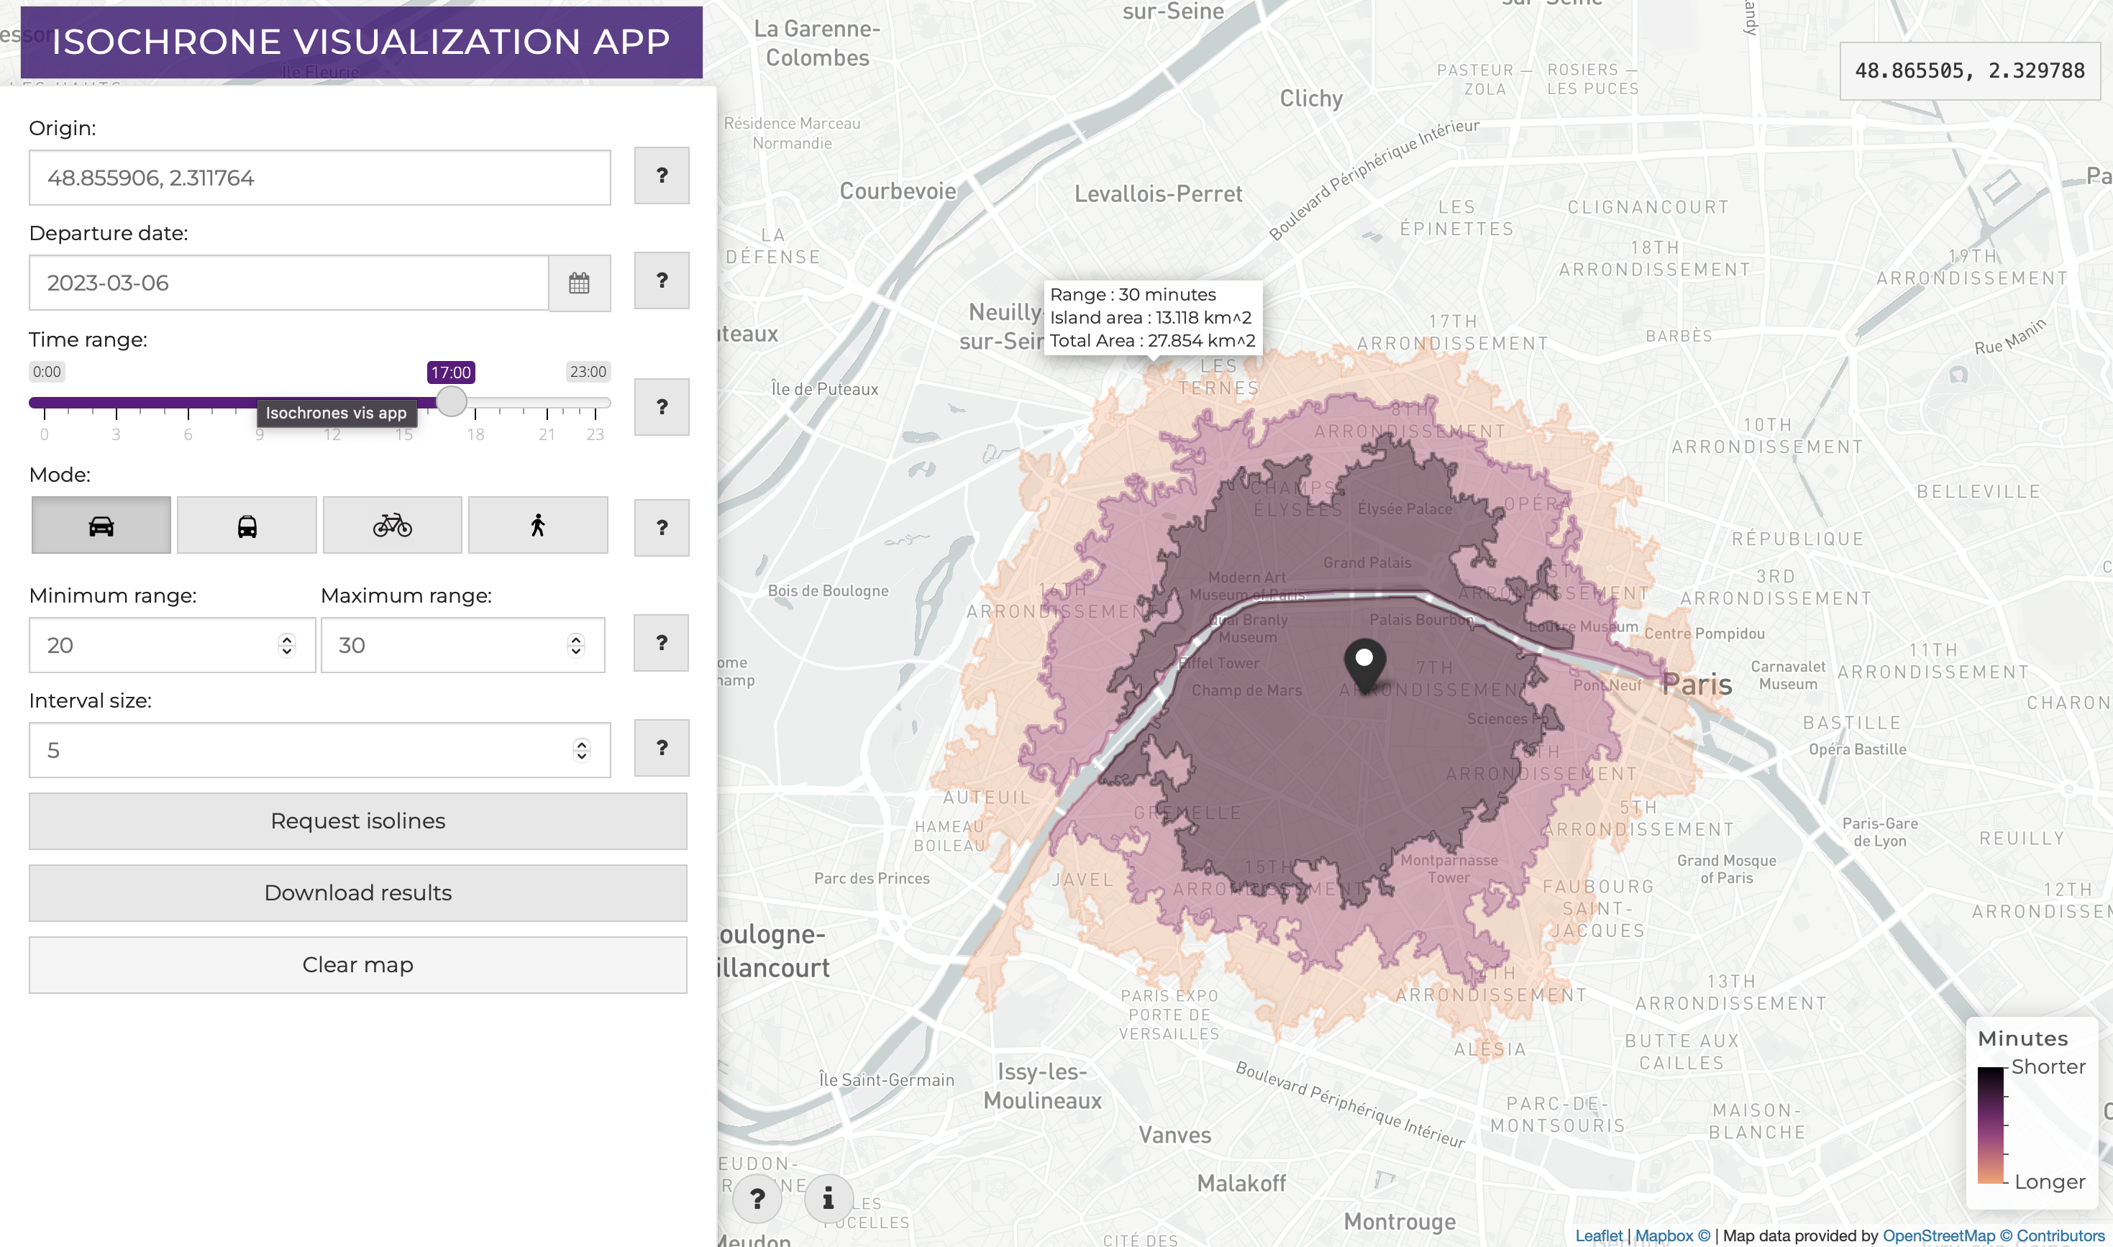Click the 0:00 time slider min label
2113x1247 pixels.
click(47, 371)
